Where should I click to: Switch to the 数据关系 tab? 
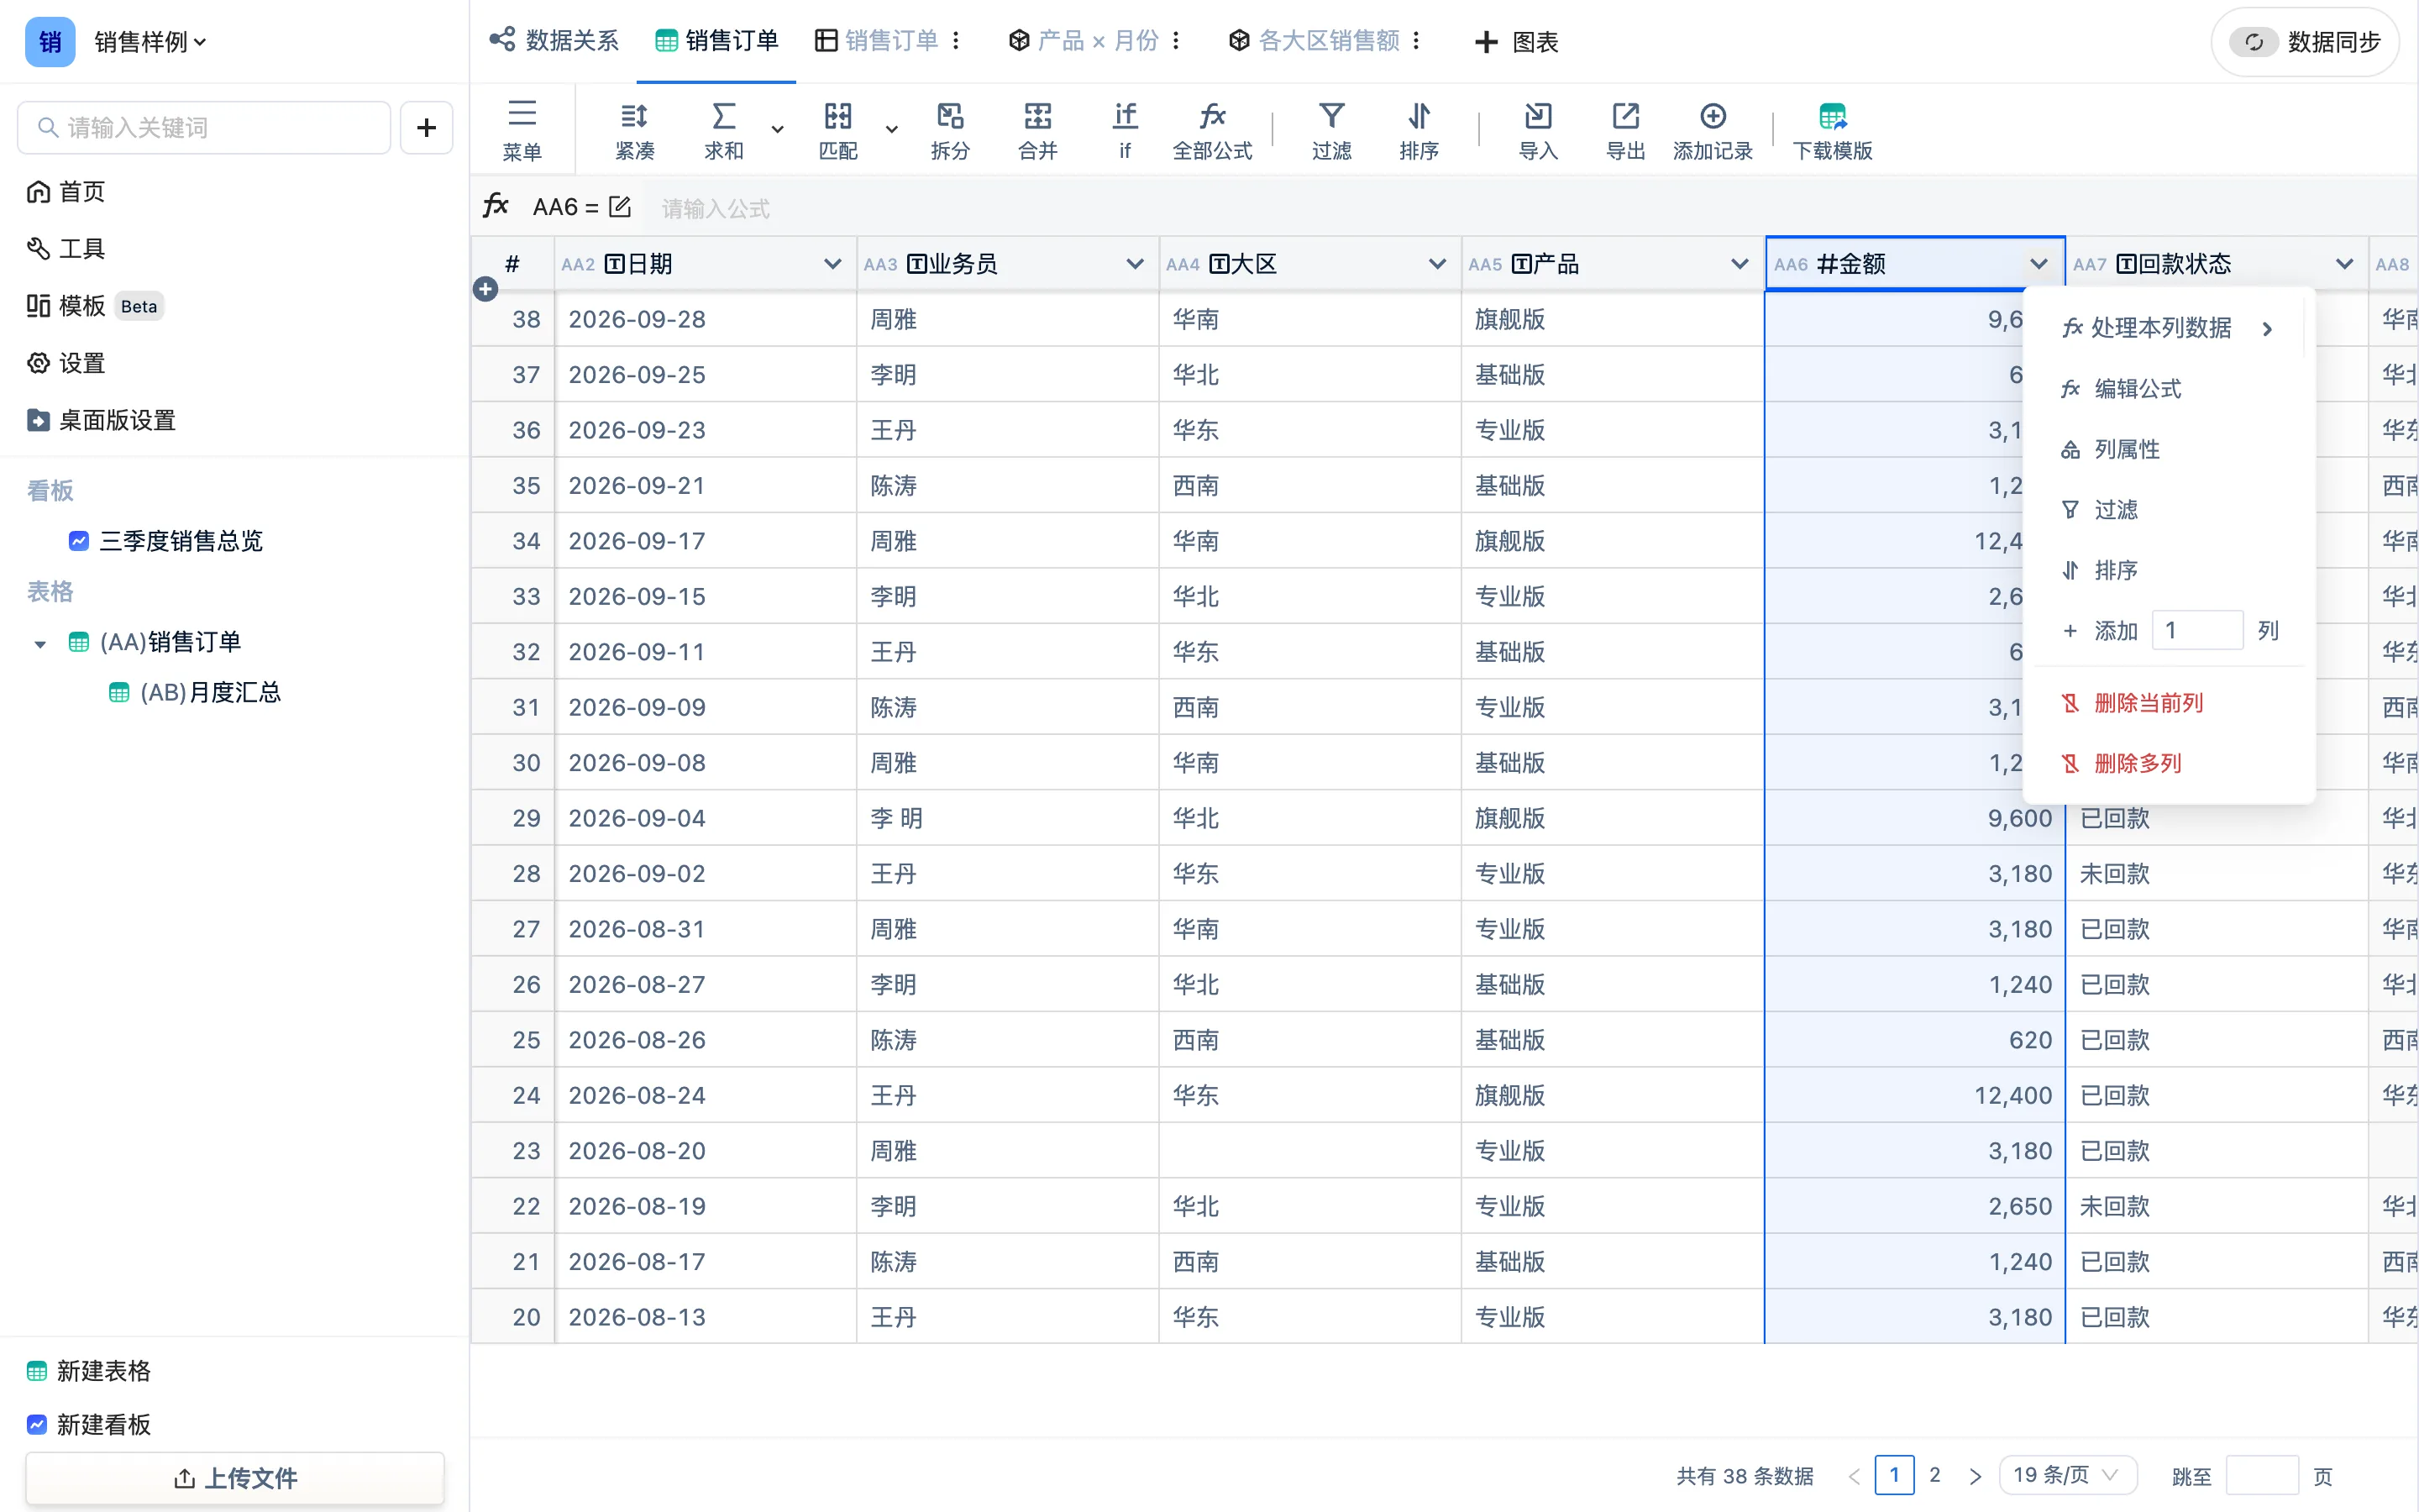point(554,41)
